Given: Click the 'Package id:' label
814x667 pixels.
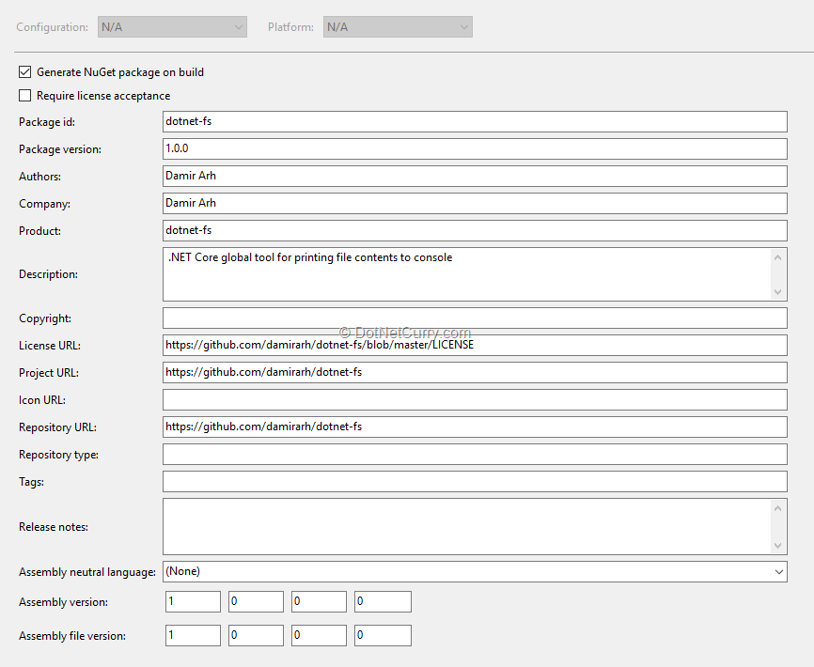Looking at the screenshot, I should coord(47,122).
